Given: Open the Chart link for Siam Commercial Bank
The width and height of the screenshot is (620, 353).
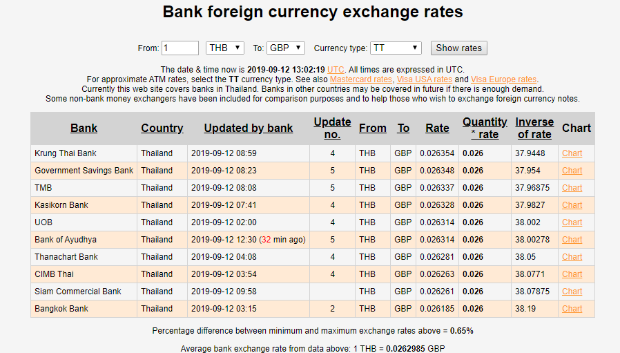Looking at the screenshot, I should 572,292.
